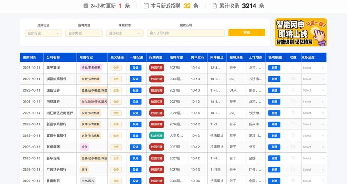Click the 投递 button for 李宁集团
Viewport: 347px width, 184px height.
click(x=136, y=68)
